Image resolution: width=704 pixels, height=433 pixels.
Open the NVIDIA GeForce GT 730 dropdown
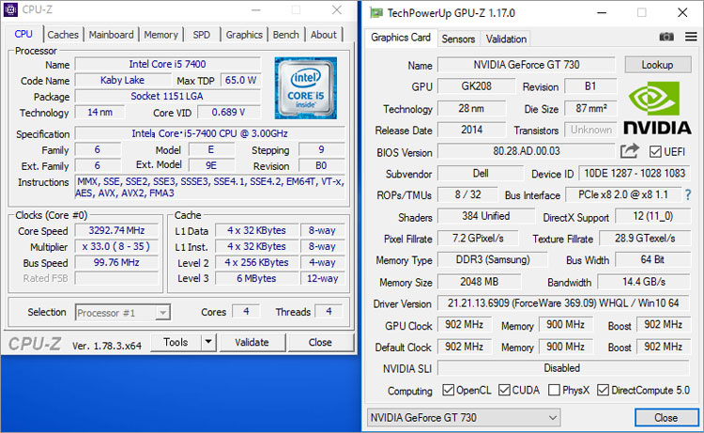click(464, 418)
